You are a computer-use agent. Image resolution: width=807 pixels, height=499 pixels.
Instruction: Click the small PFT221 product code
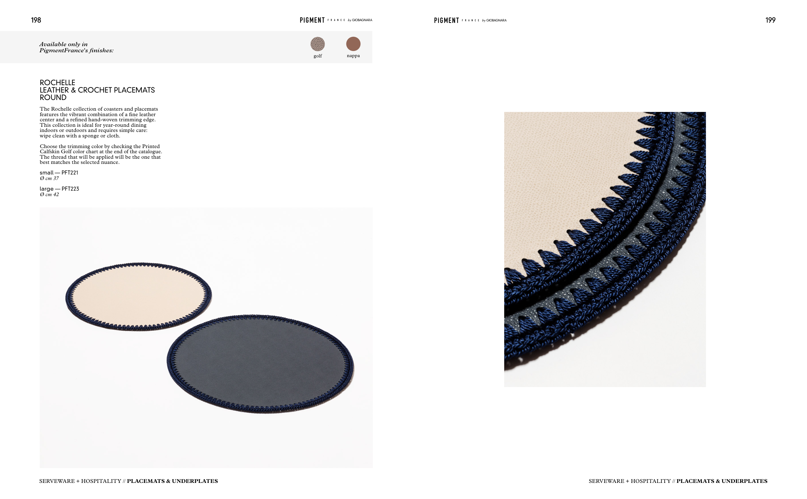[59, 173]
